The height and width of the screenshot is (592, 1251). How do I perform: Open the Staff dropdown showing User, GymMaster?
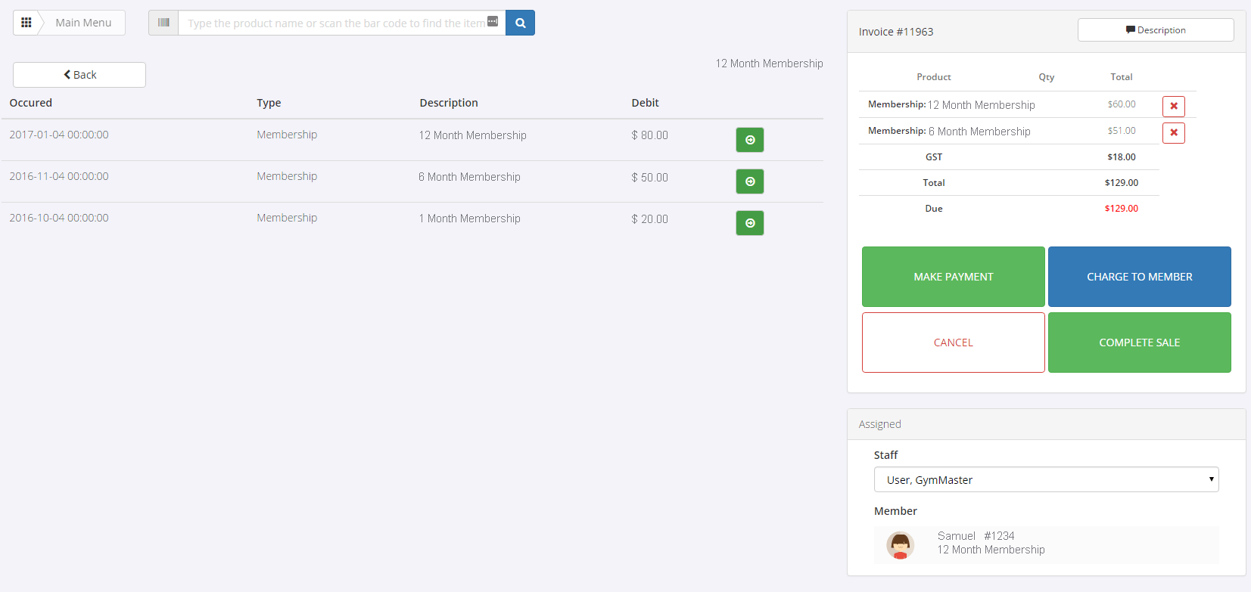click(1046, 479)
